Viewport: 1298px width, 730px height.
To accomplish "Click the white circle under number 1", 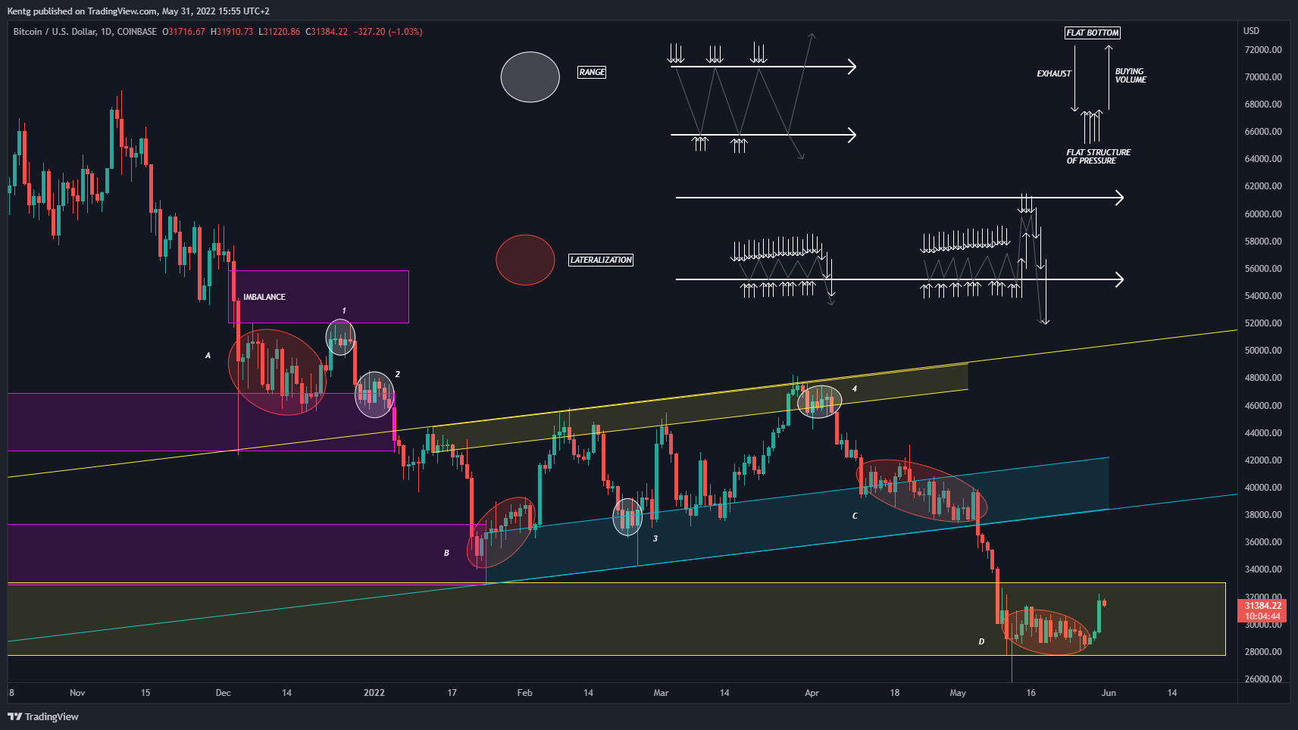I will [340, 338].
